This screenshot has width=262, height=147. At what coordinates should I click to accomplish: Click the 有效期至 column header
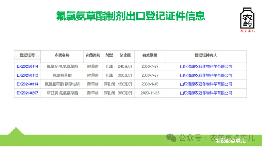pos(150,55)
